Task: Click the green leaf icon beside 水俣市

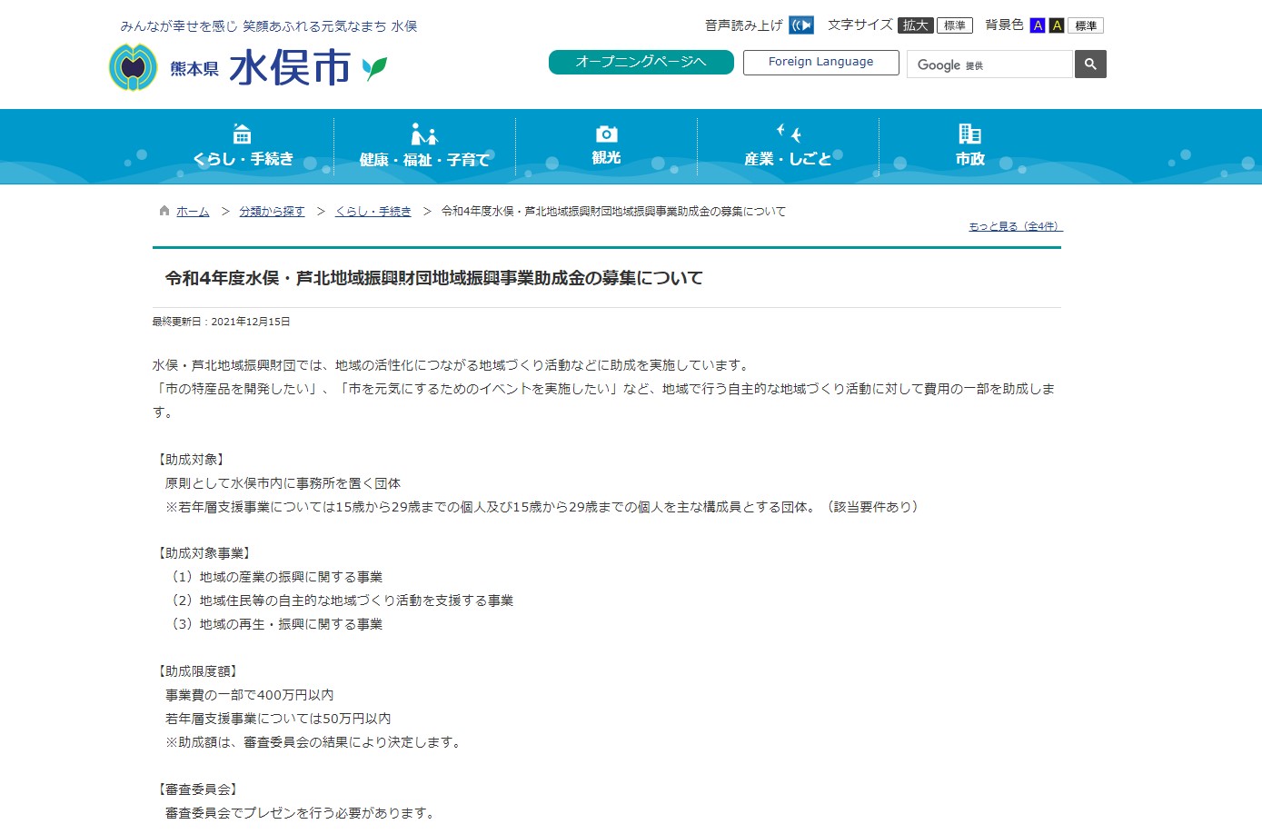Action: pyautogui.click(x=375, y=66)
